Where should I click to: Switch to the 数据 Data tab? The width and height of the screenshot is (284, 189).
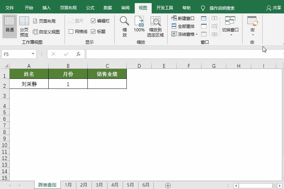107,8
